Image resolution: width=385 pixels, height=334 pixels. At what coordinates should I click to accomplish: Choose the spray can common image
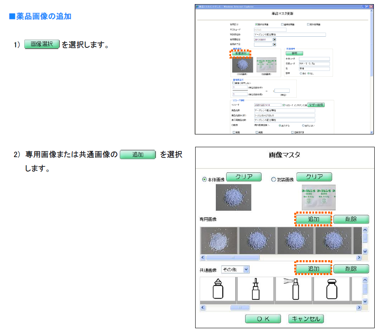click(x=293, y=289)
